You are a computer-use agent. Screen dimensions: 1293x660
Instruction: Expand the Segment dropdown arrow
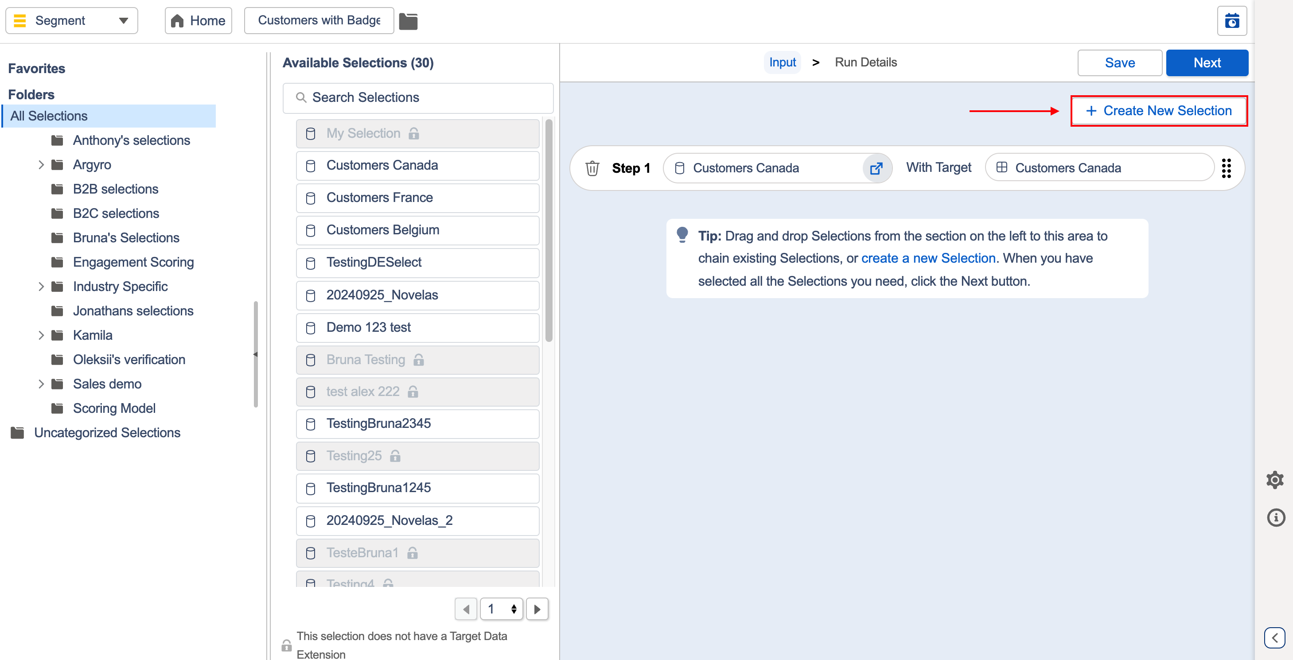click(123, 20)
